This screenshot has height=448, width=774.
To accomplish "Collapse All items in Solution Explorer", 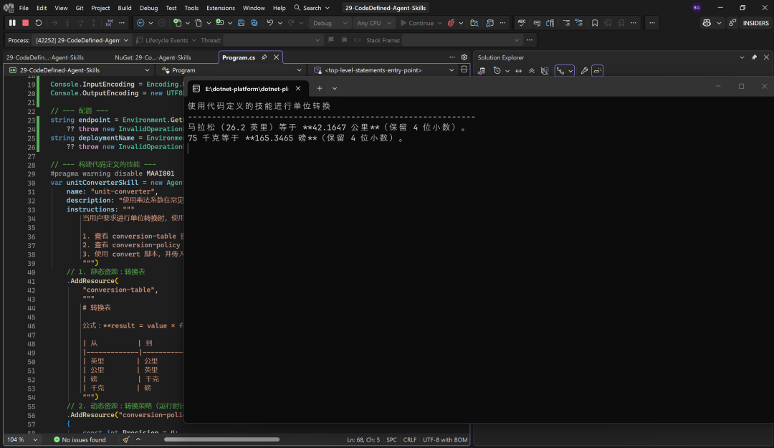I will click(x=531, y=70).
